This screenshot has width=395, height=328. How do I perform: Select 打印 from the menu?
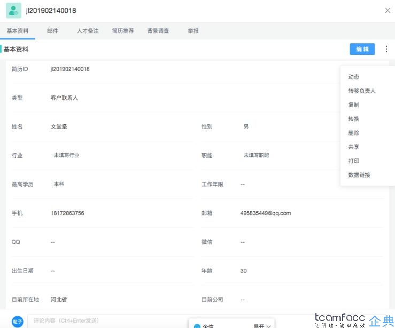354,161
